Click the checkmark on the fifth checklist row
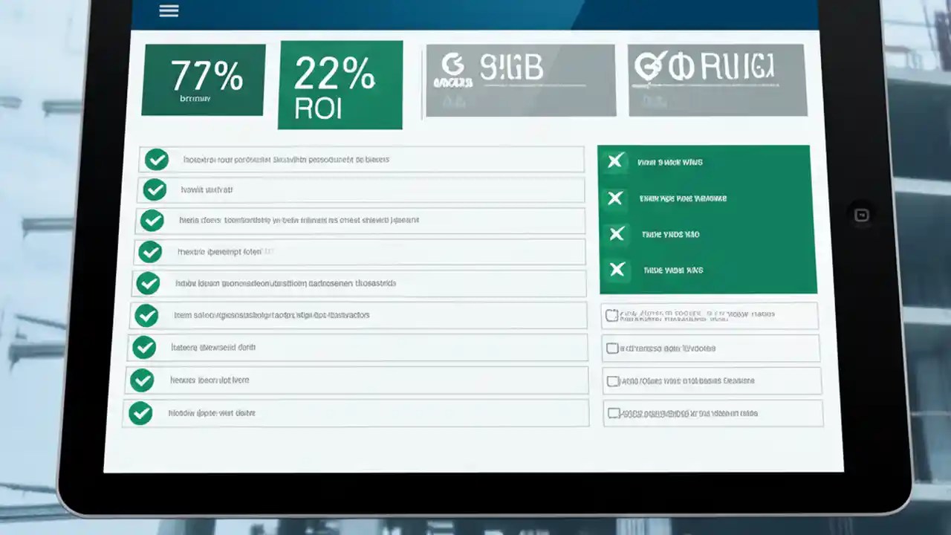951x535 pixels. coord(148,283)
